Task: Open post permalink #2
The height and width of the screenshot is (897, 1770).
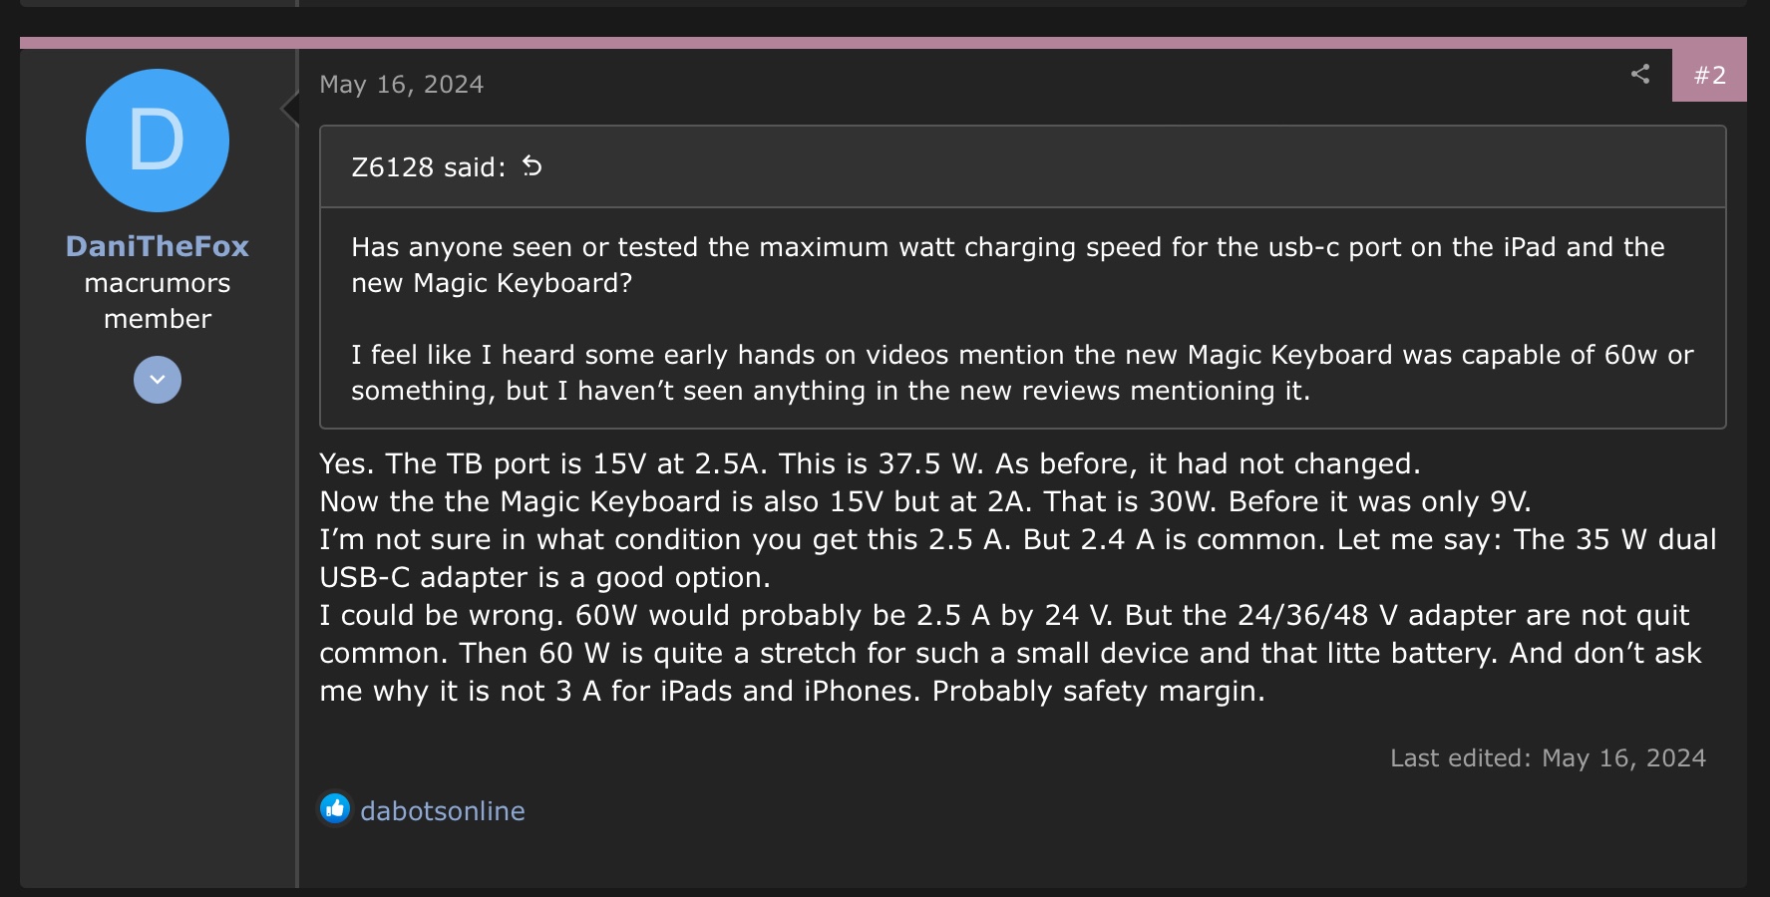Action: pos(1709,75)
